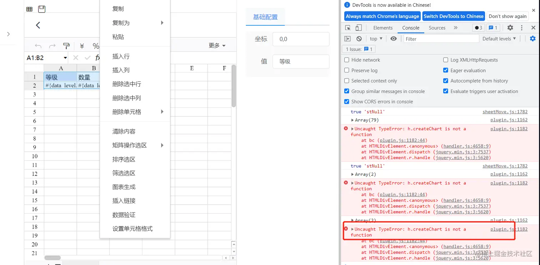
Task: Close the DevTools panel
Action: coord(533,28)
